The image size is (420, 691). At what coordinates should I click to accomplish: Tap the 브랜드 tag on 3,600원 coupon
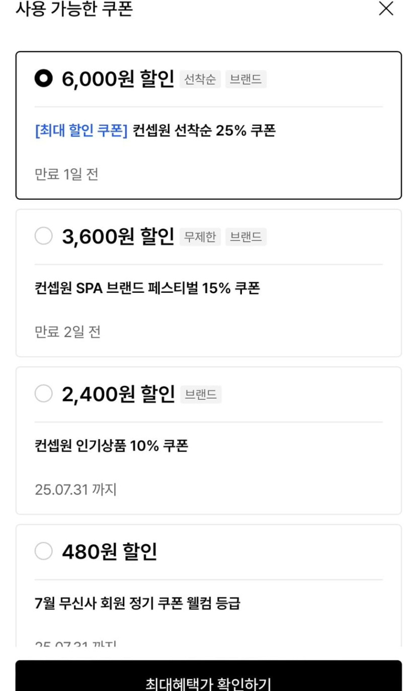point(245,237)
